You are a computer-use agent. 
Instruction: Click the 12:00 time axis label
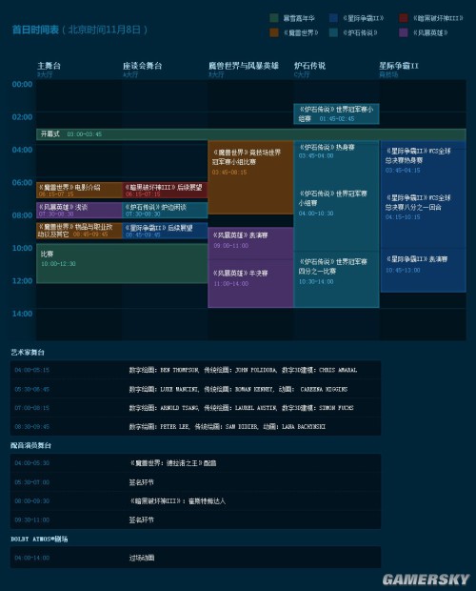pos(22,281)
